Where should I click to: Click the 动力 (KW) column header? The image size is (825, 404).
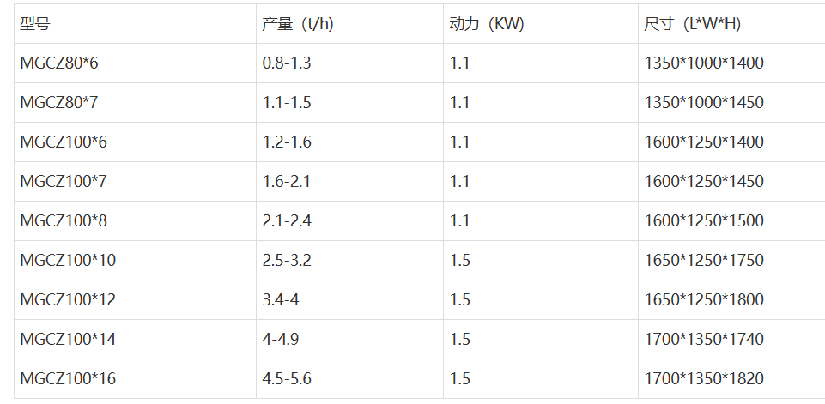coord(541,24)
